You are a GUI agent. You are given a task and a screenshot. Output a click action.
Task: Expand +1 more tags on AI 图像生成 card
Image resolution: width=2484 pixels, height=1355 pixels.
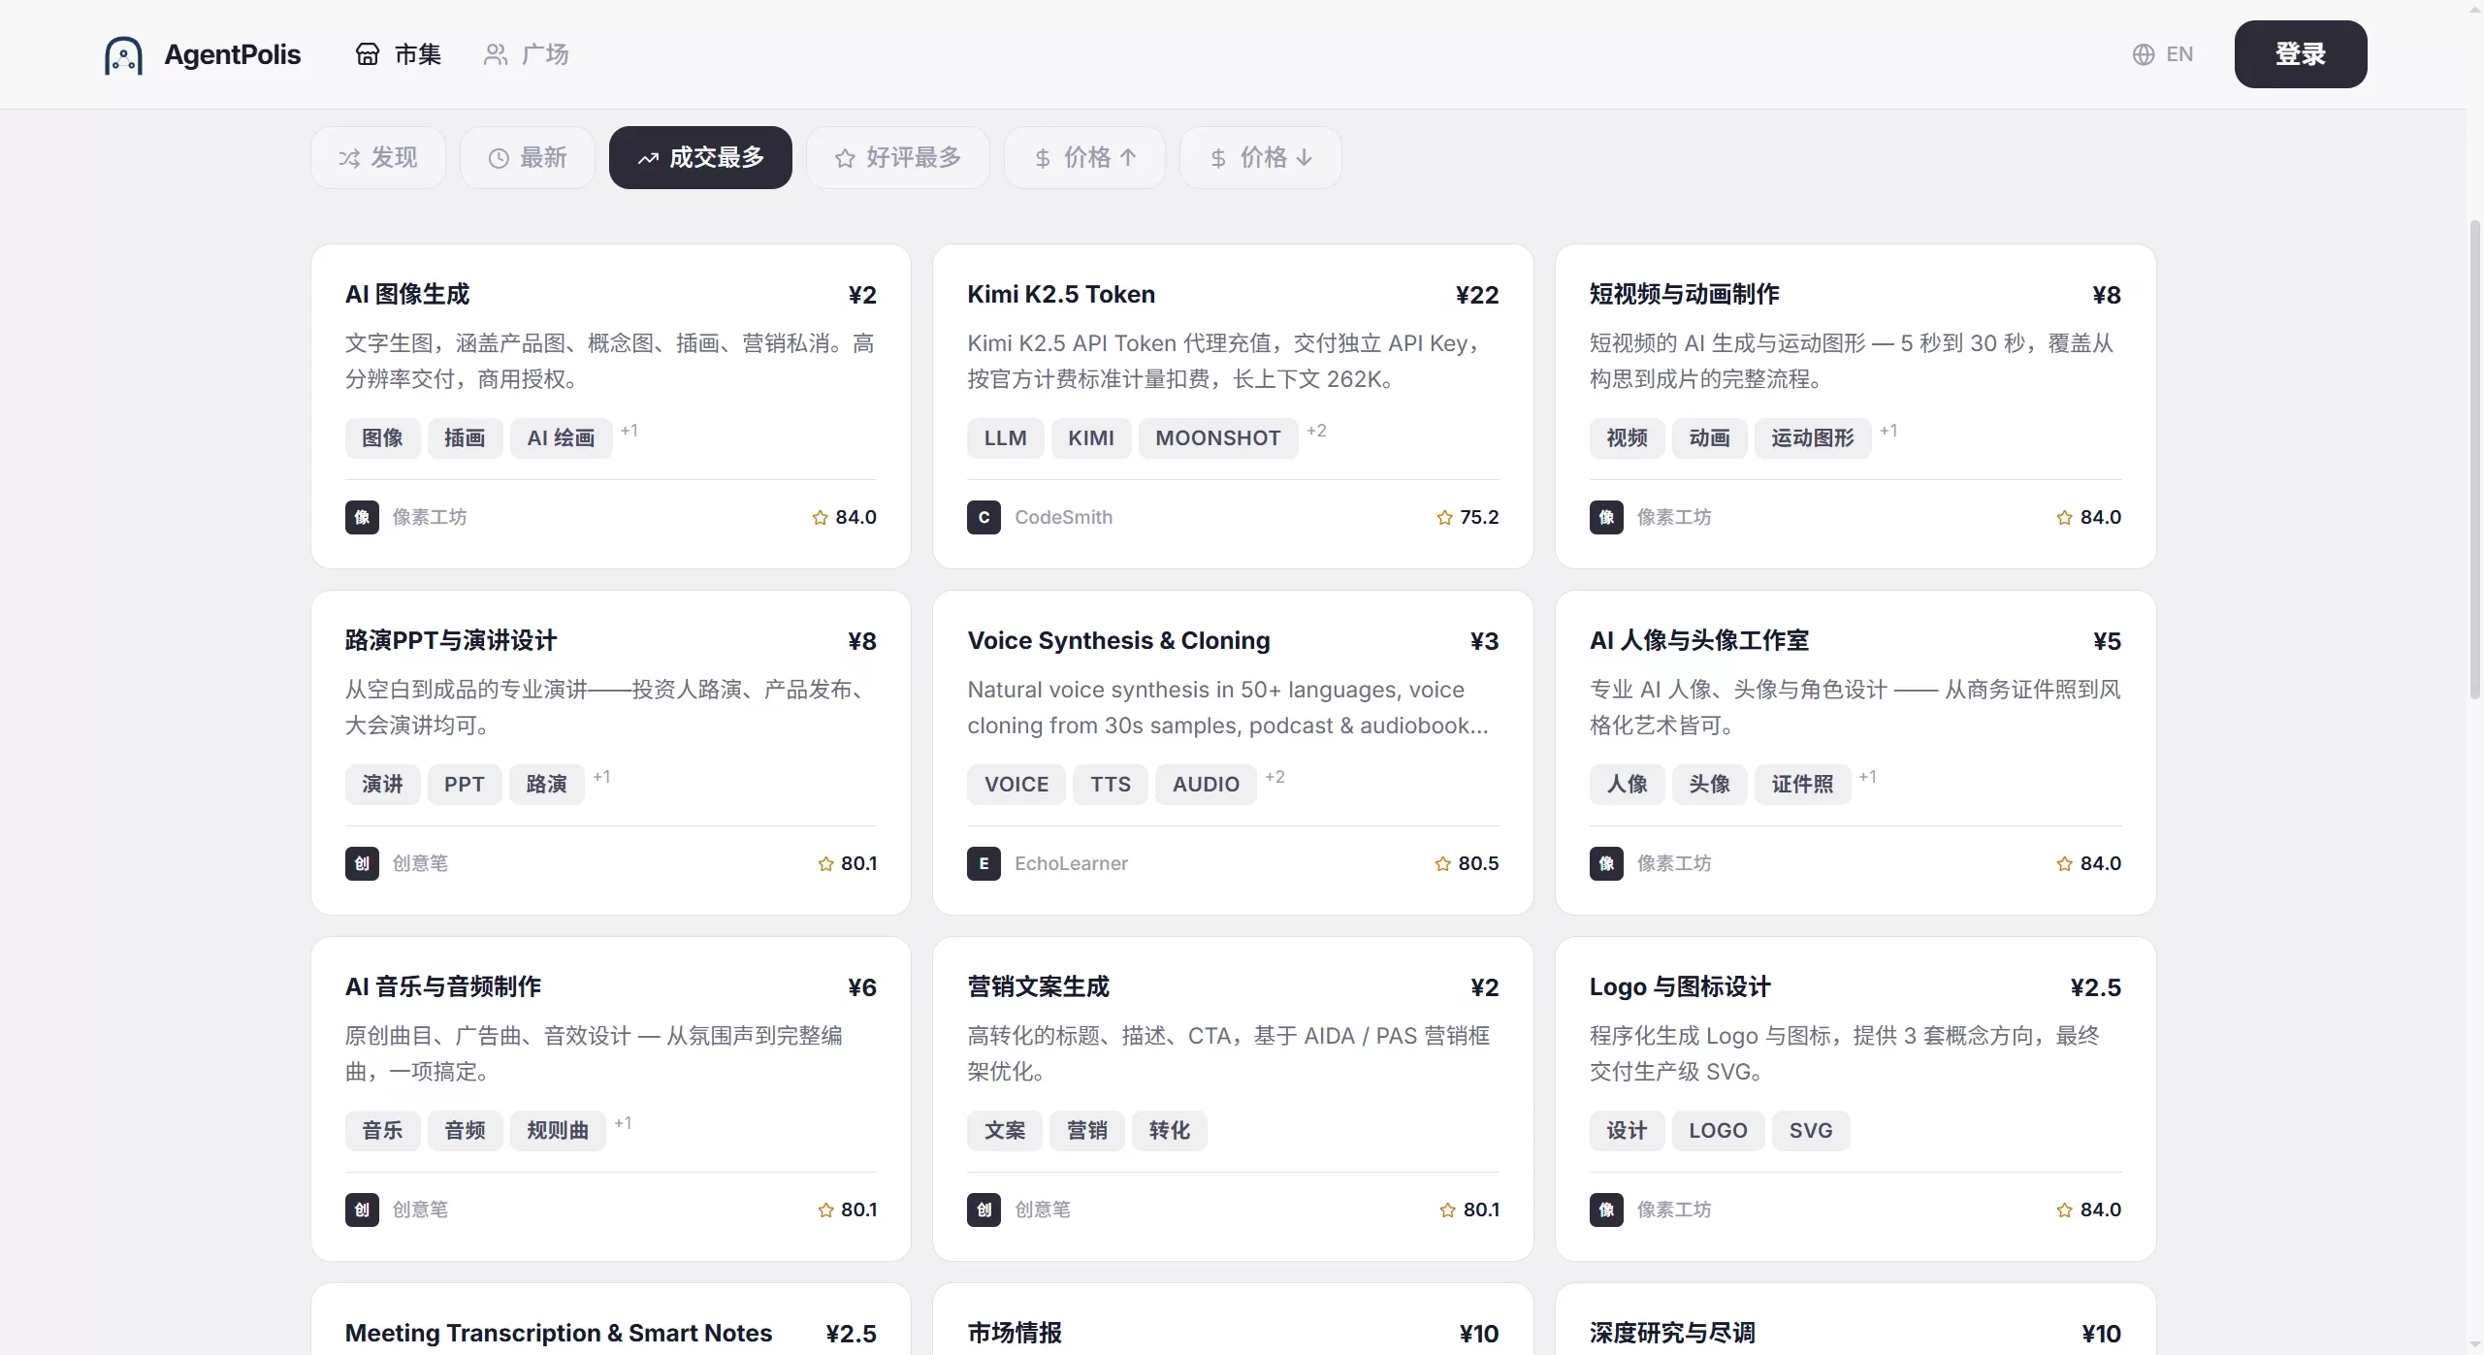(629, 431)
